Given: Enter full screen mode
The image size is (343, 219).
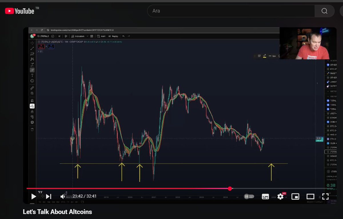Looking at the screenshot, I should pos(325,196).
